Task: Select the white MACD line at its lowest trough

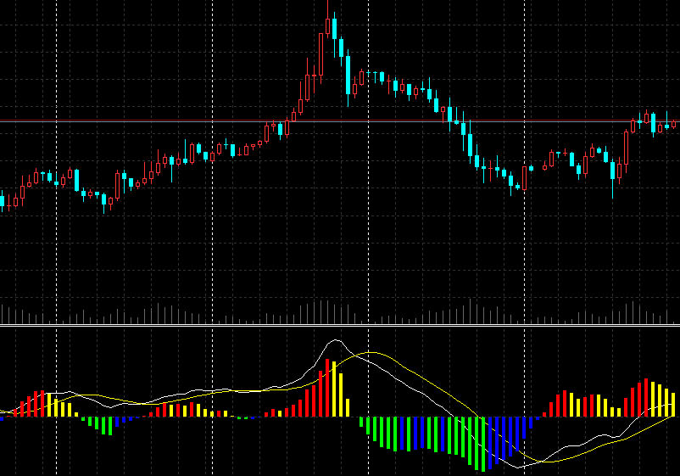Action: point(518,468)
